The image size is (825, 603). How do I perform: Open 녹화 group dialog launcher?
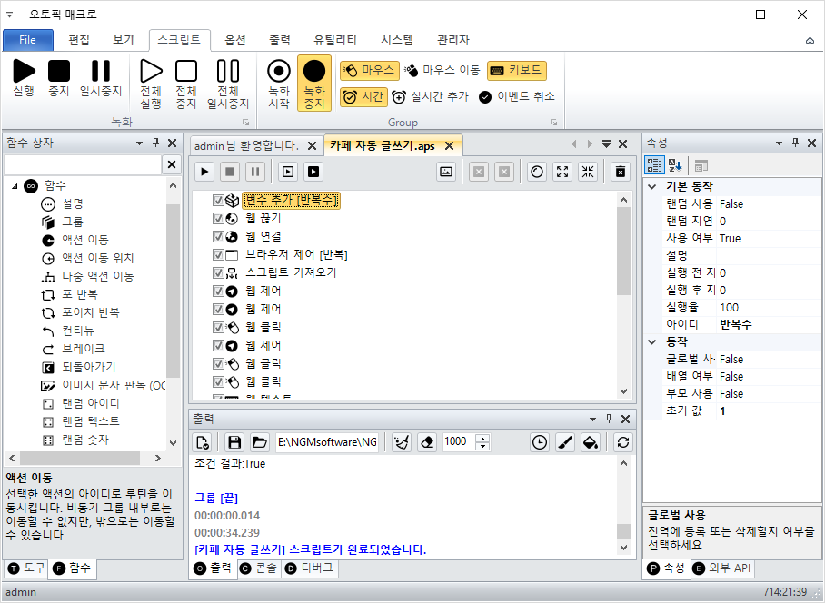click(245, 122)
